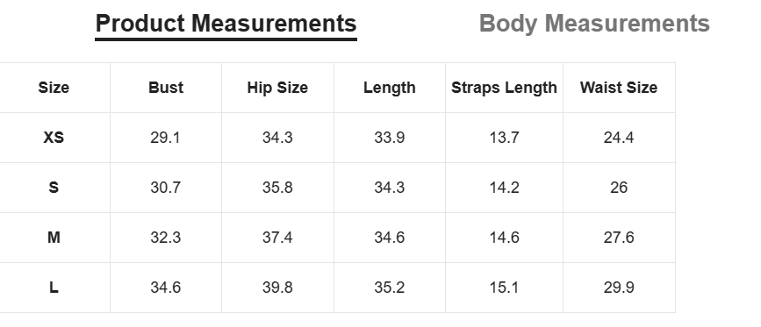Click the L straps length value 15.1
761x327 pixels.
point(504,288)
